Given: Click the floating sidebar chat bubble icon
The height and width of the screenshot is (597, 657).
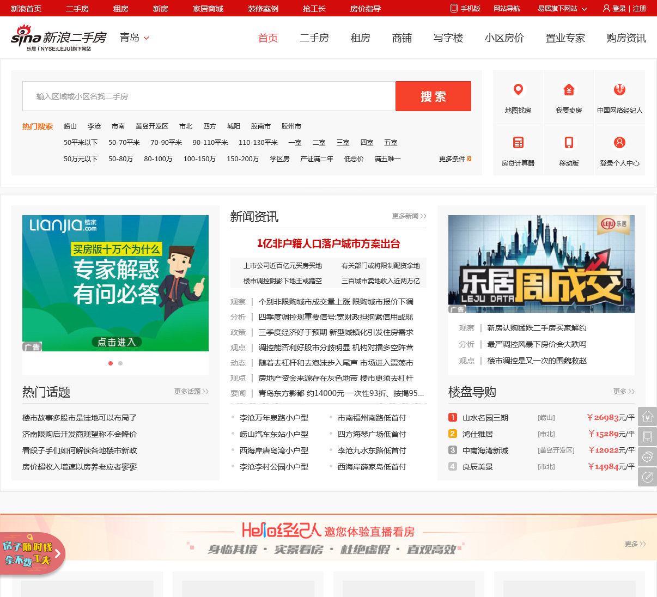Looking at the screenshot, I should (647, 457).
